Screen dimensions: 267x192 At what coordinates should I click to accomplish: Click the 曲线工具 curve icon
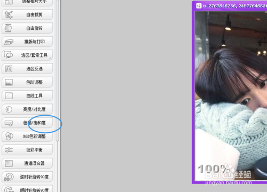(x=9, y=95)
